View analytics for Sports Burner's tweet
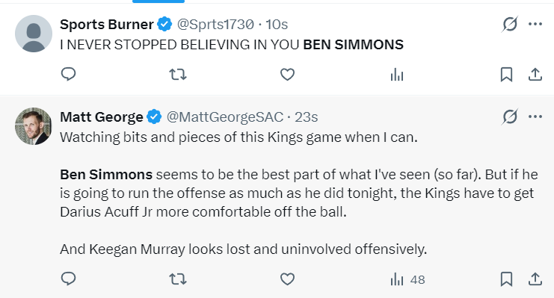The image size is (554, 298). pyautogui.click(x=397, y=75)
